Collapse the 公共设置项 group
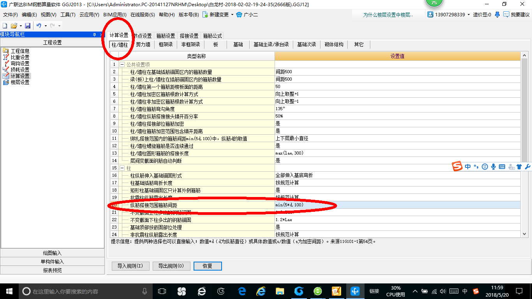The image size is (532, 299). [x=122, y=65]
